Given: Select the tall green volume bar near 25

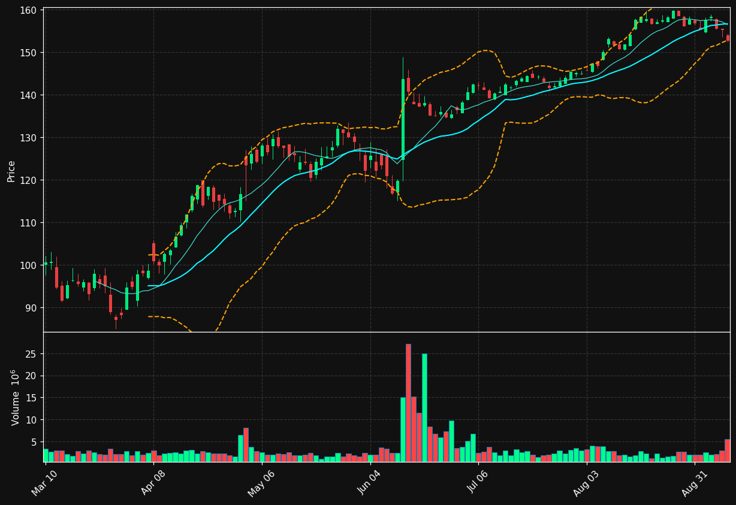Looking at the screenshot, I should click(x=424, y=407).
